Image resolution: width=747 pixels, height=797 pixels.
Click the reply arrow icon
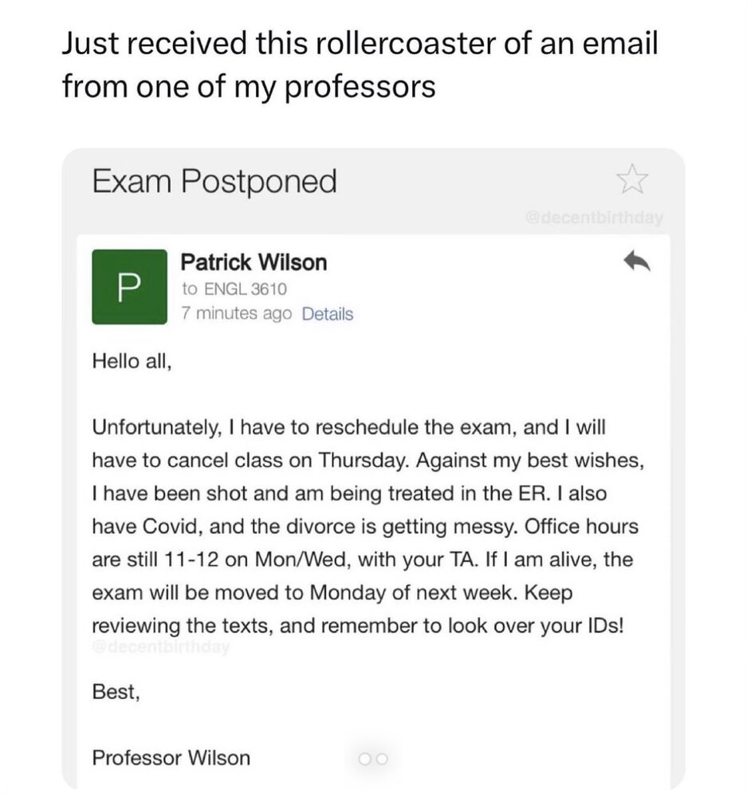[x=636, y=263]
